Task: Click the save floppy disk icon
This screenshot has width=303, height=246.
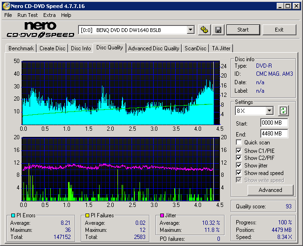Action: pyautogui.click(x=218, y=30)
